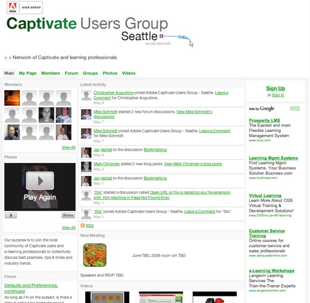
Task: Switch to the My Page tab
Action: pyautogui.click(x=27, y=73)
